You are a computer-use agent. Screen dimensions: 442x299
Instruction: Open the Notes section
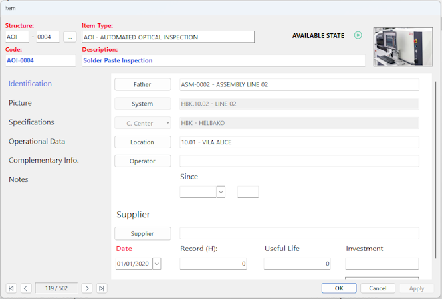pos(19,179)
